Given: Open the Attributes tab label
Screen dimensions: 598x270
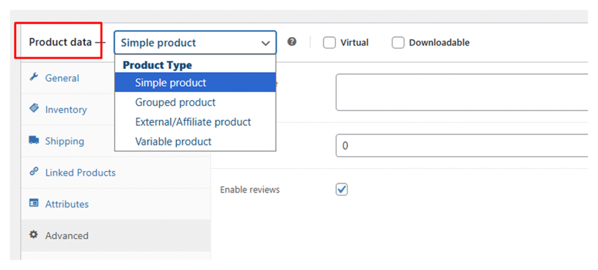Looking at the screenshot, I should click(x=67, y=204).
